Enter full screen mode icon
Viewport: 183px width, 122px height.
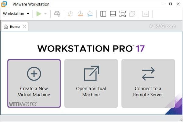click(x=122, y=14)
